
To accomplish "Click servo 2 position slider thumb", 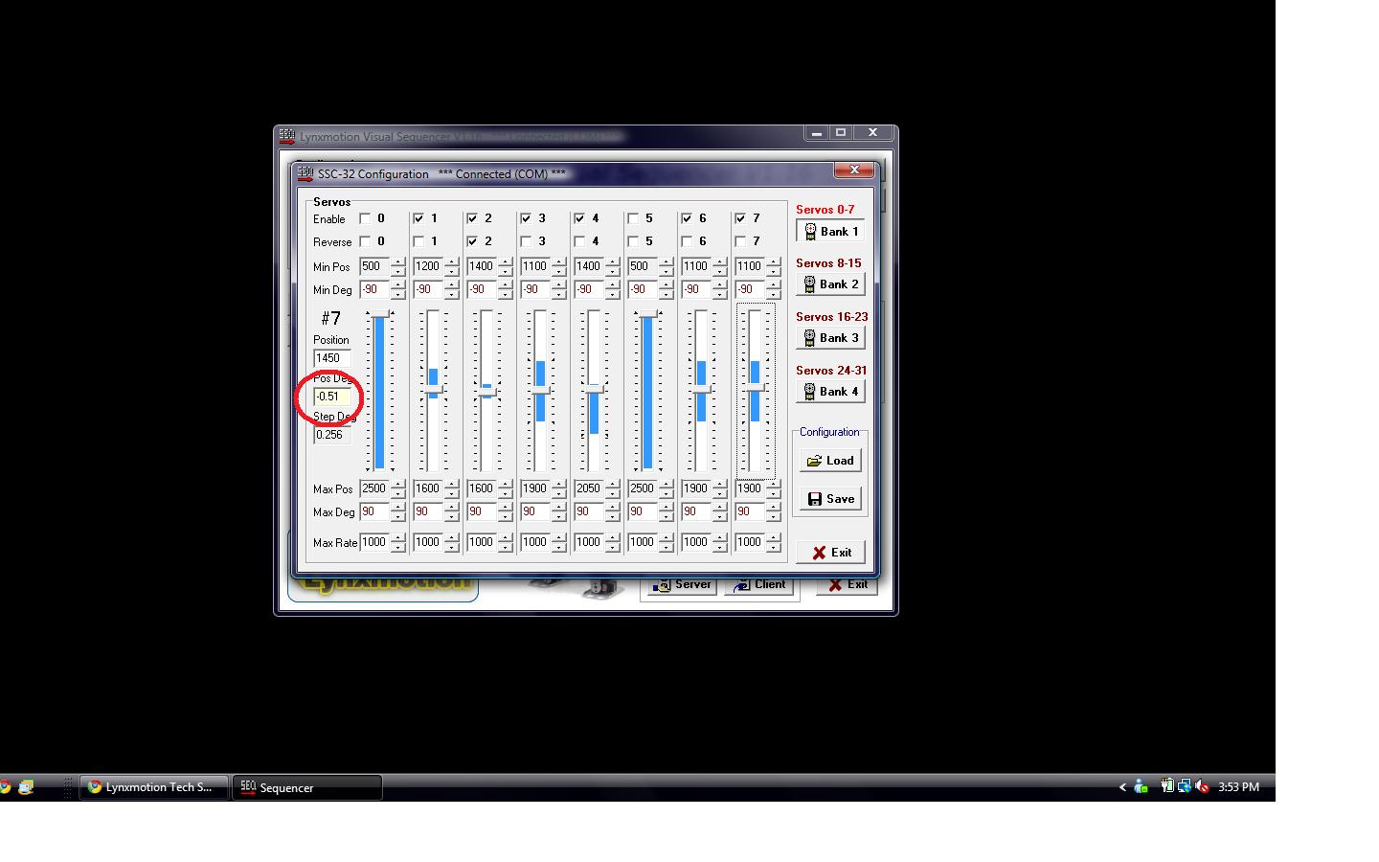I will (x=487, y=392).
